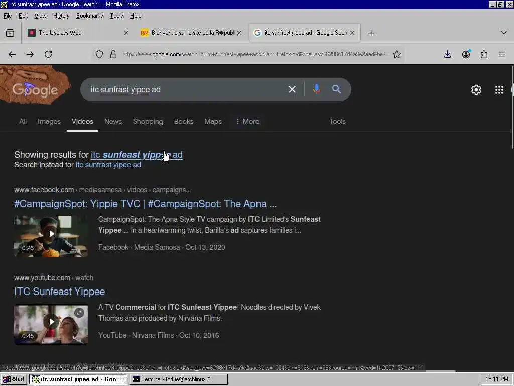Screen dimensions: 514x386
Task: Click the page vertical scrollbar
Action: click(512, 107)
